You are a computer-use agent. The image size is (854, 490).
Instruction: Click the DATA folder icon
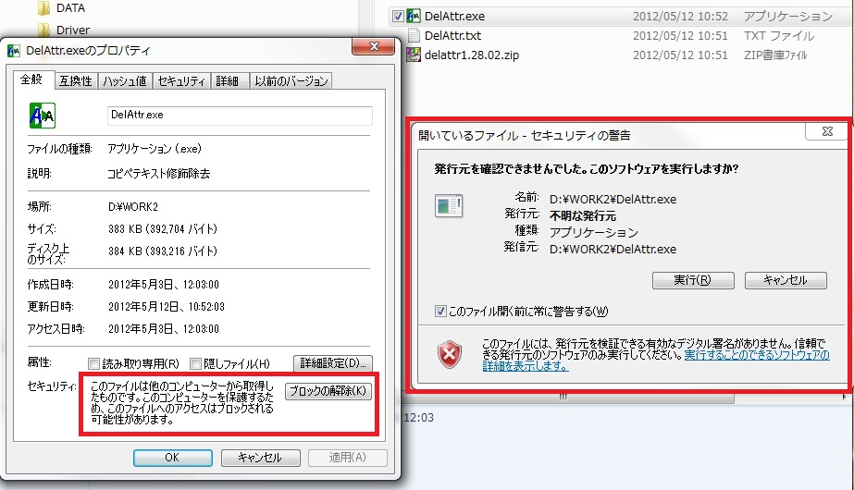click(x=43, y=8)
